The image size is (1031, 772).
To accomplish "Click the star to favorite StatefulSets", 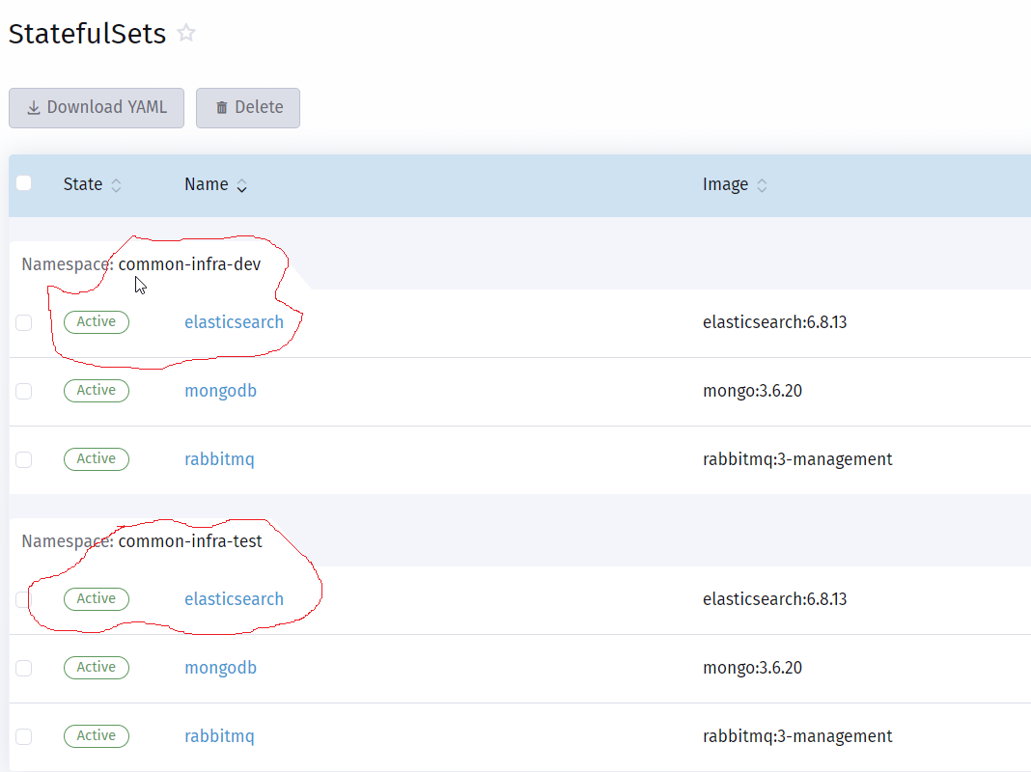I will (x=185, y=32).
